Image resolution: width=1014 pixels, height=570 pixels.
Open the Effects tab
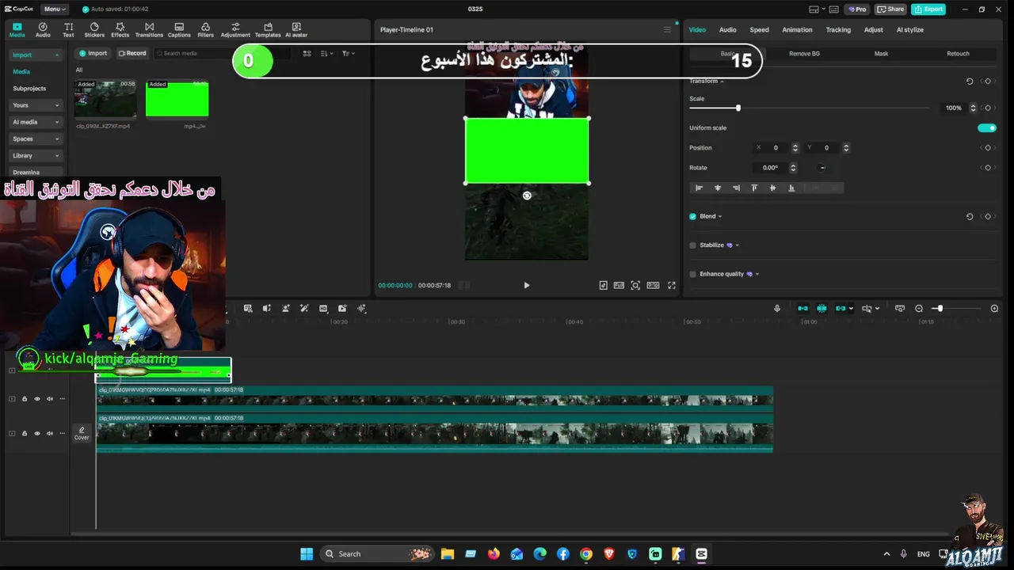point(120,30)
